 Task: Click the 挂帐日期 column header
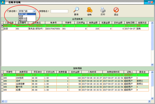(x=130, y=23)
